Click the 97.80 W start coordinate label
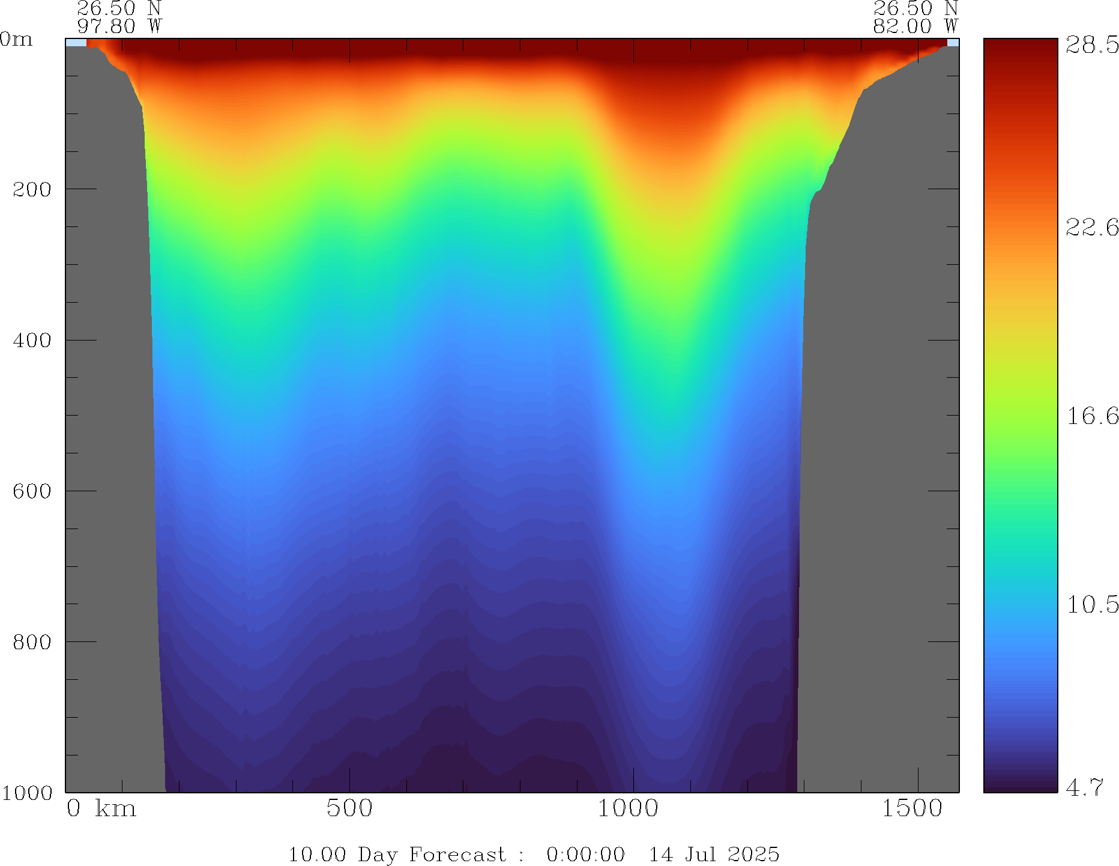The width and height of the screenshot is (1119, 866). click(x=119, y=26)
